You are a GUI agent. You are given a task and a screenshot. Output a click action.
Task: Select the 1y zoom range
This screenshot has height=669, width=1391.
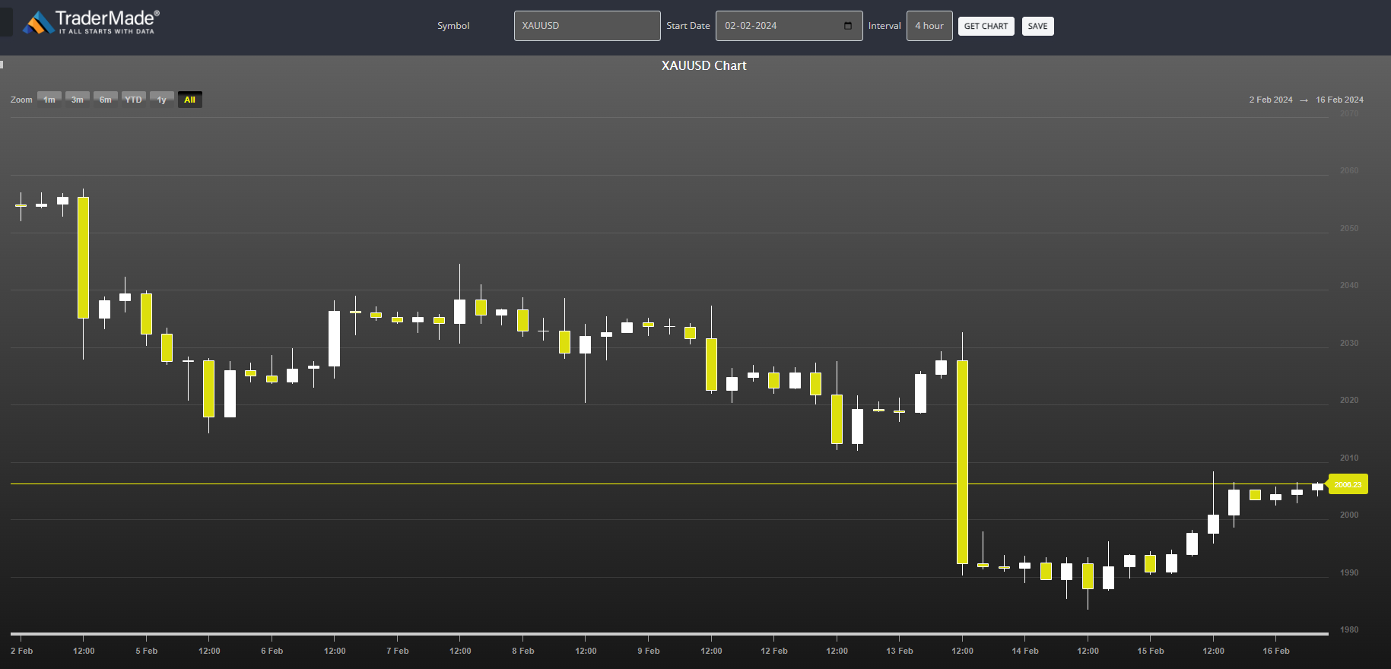[x=162, y=100]
